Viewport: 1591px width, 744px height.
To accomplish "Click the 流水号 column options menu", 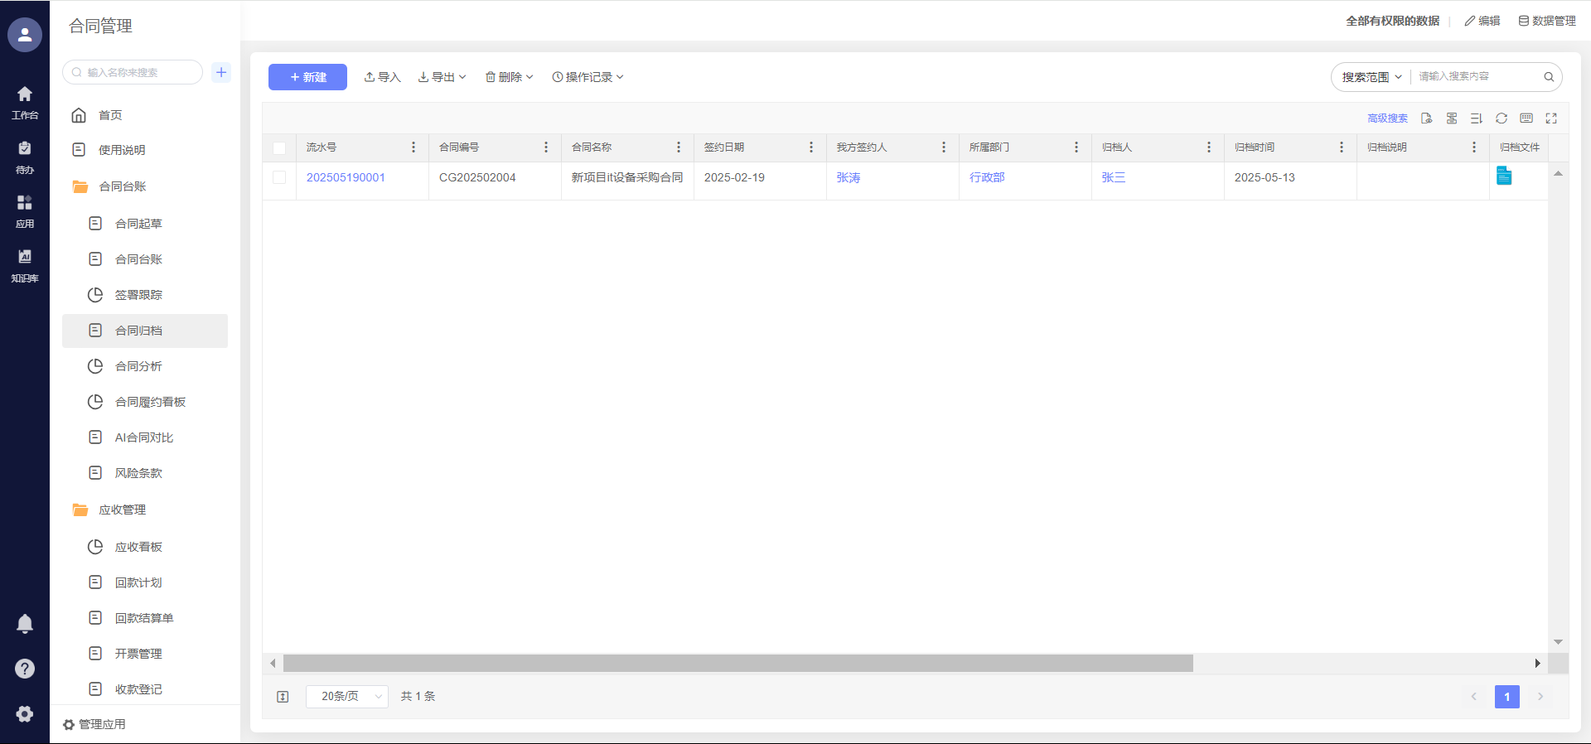I will pyautogui.click(x=413, y=147).
